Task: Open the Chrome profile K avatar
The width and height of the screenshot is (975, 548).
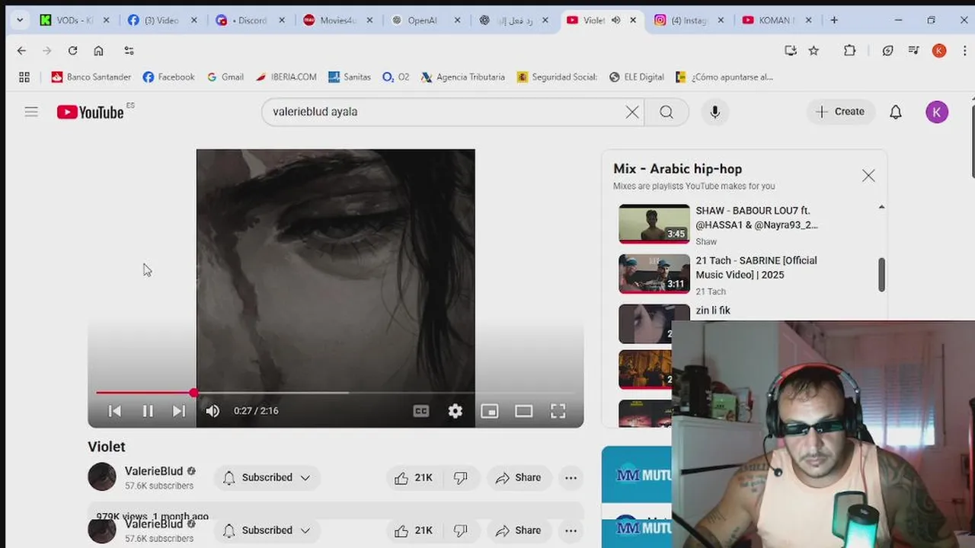Action: coord(939,50)
